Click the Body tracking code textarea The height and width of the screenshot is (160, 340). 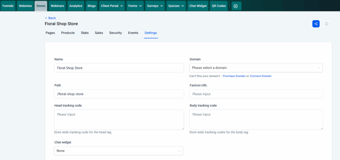(x=256, y=120)
